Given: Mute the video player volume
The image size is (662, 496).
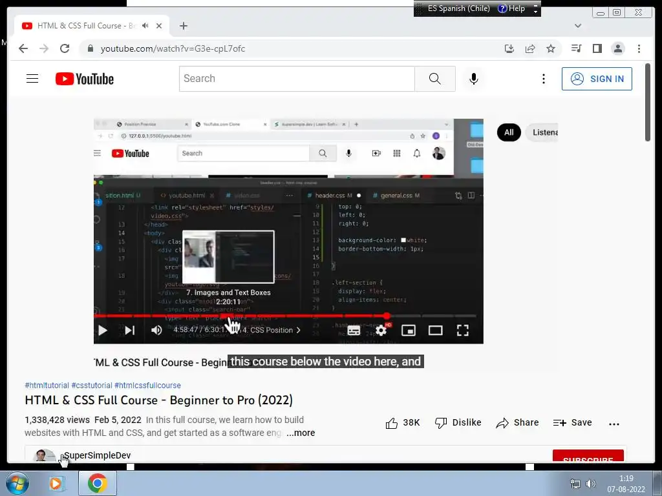Looking at the screenshot, I should coord(156,330).
